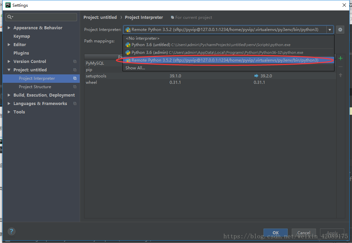Select Python 3.6 (admin) interpreter

coord(228,52)
